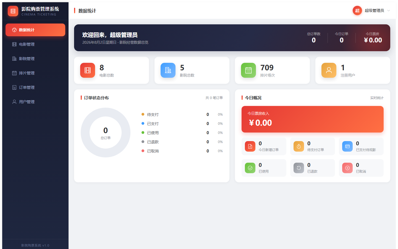Click the donut chart center 总订单
This screenshot has height=249, width=398.
(x=106, y=133)
